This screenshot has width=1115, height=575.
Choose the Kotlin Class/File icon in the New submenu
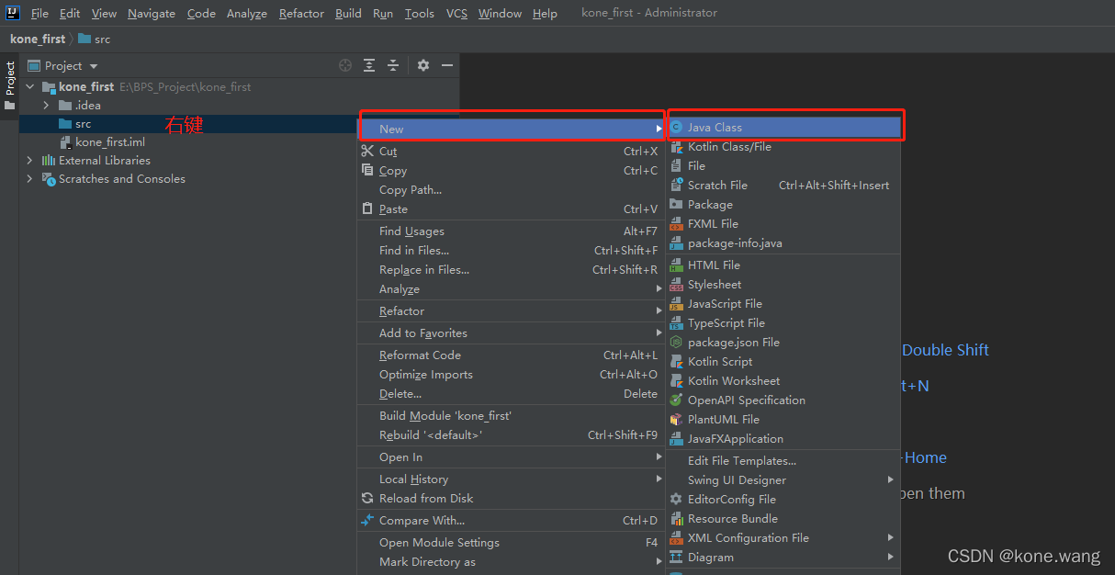[677, 147]
